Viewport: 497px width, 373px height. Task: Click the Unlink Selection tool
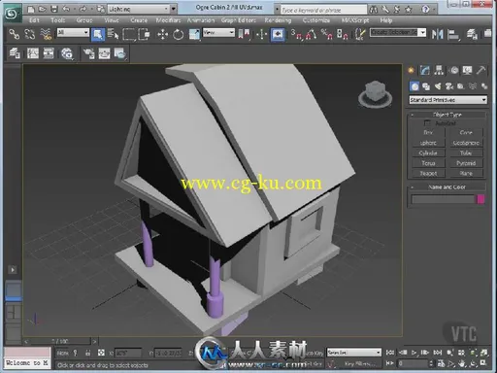click(30, 34)
